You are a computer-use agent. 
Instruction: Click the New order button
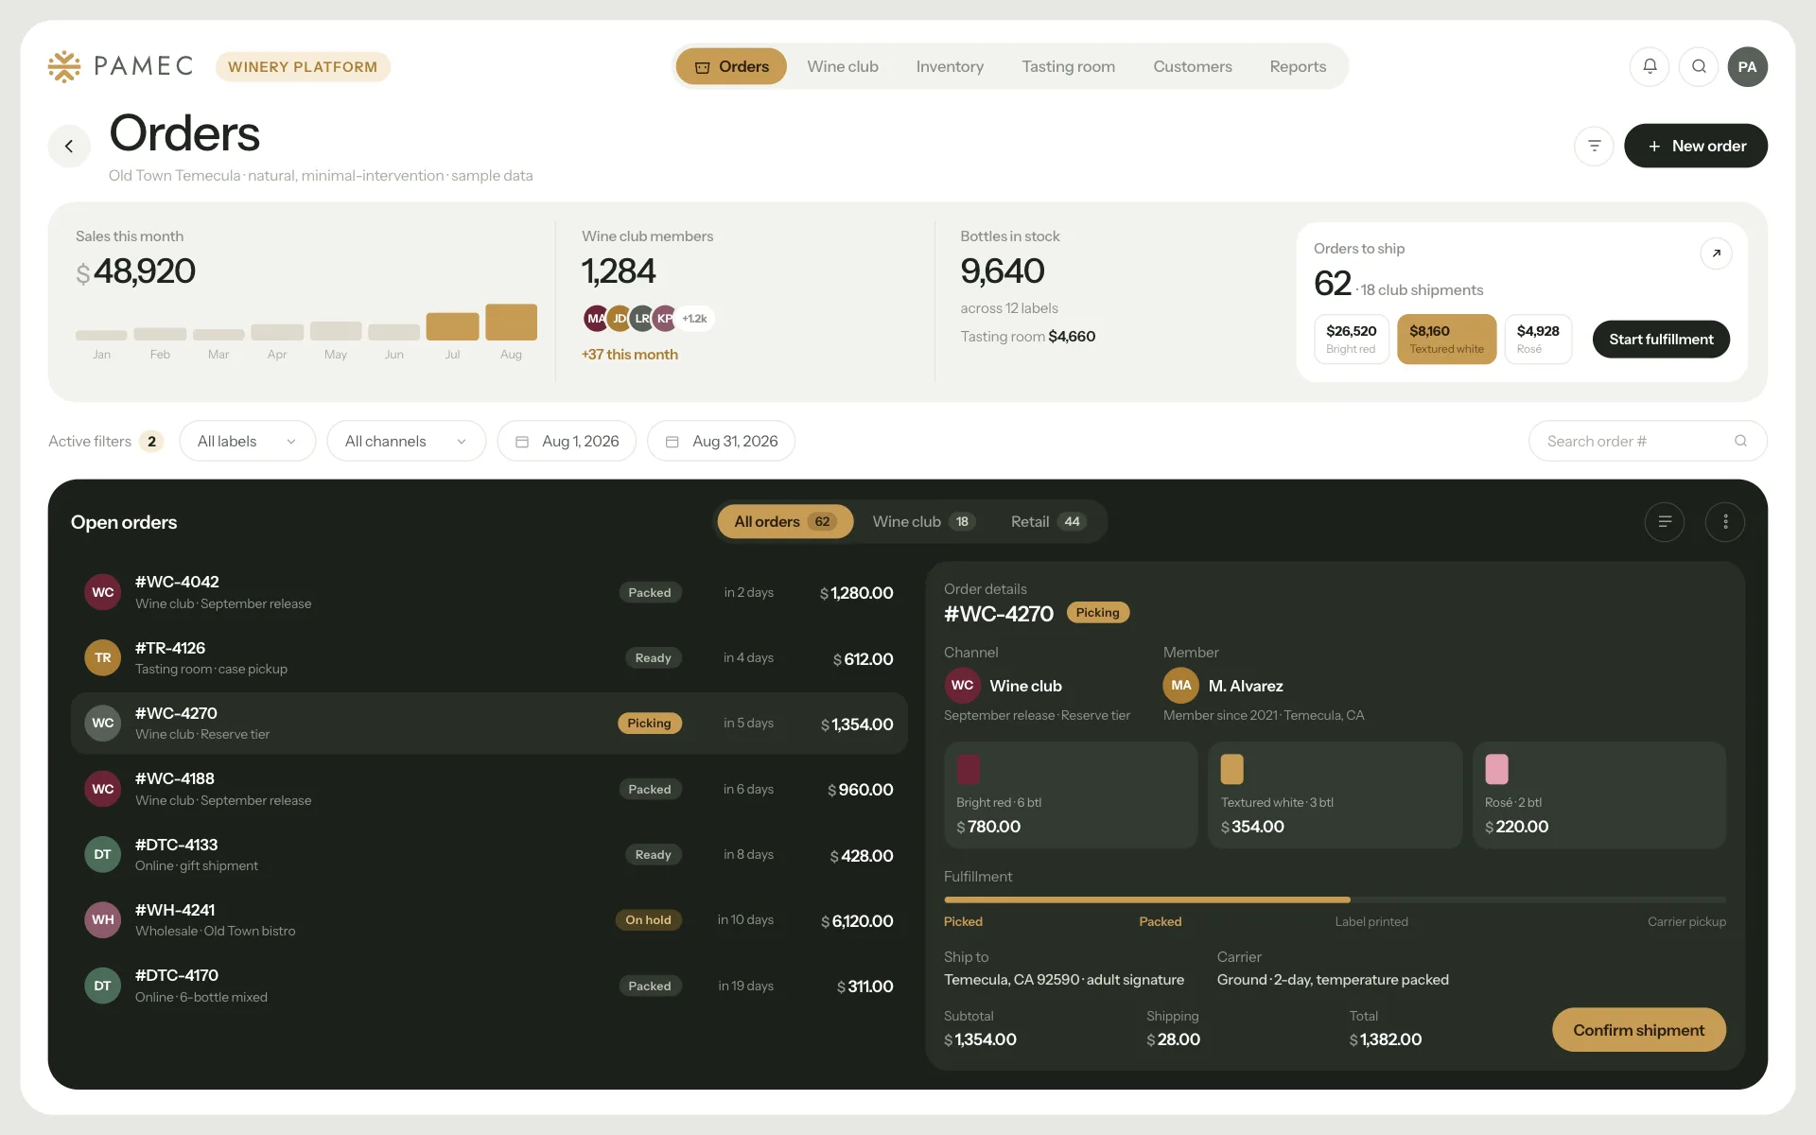click(x=1696, y=146)
